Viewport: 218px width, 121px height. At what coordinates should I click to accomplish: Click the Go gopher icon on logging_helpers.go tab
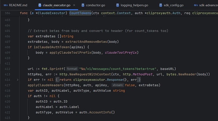click(118, 5)
